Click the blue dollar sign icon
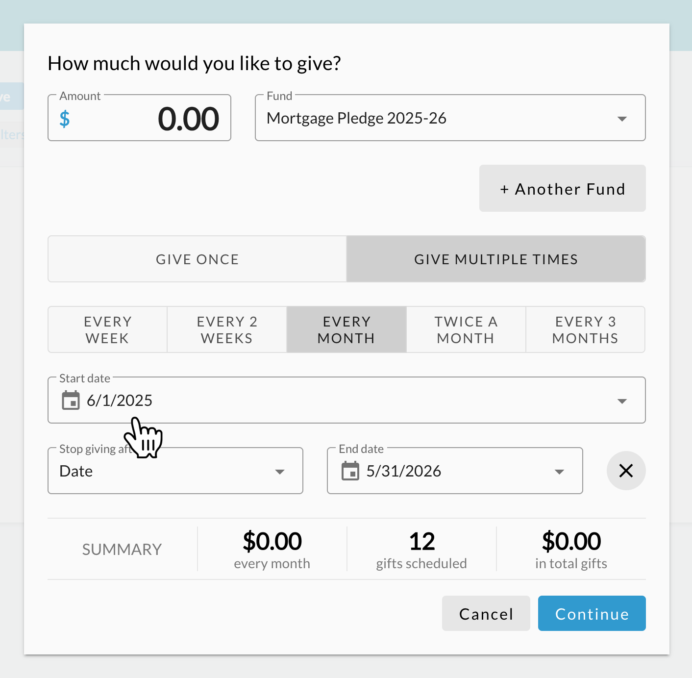692x678 pixels. (64, 119)
